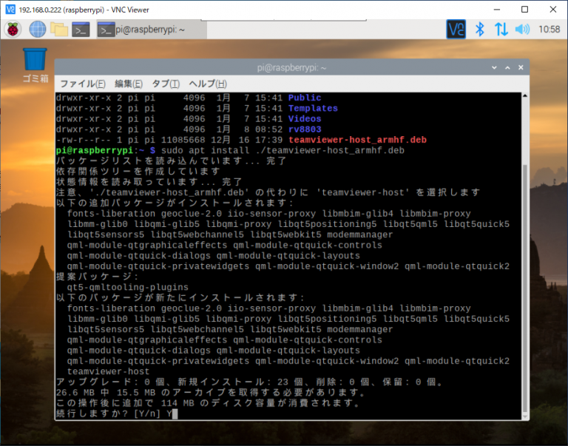The image size is (568, 446).
Task: Open the network arrows tray icon
Action: [501, 29]
